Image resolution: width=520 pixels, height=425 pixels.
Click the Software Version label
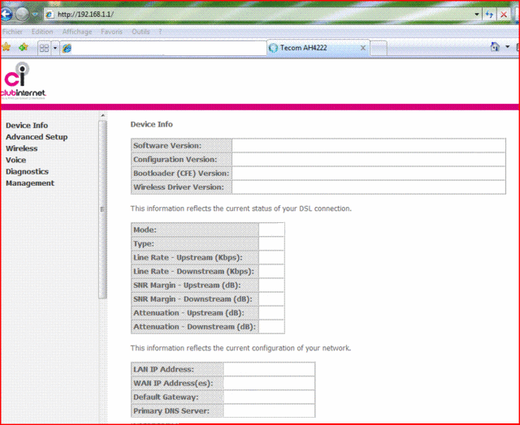tap(167, 146)
